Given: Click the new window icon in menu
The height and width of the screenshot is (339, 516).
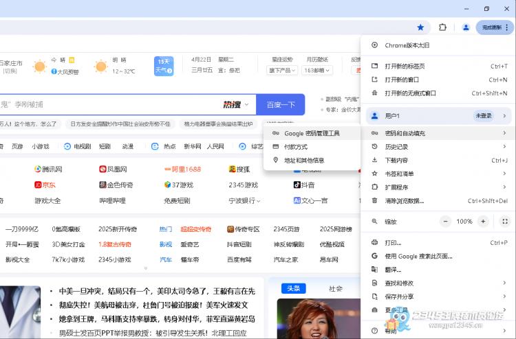Looking at the screenshot, I should [374, 80].
